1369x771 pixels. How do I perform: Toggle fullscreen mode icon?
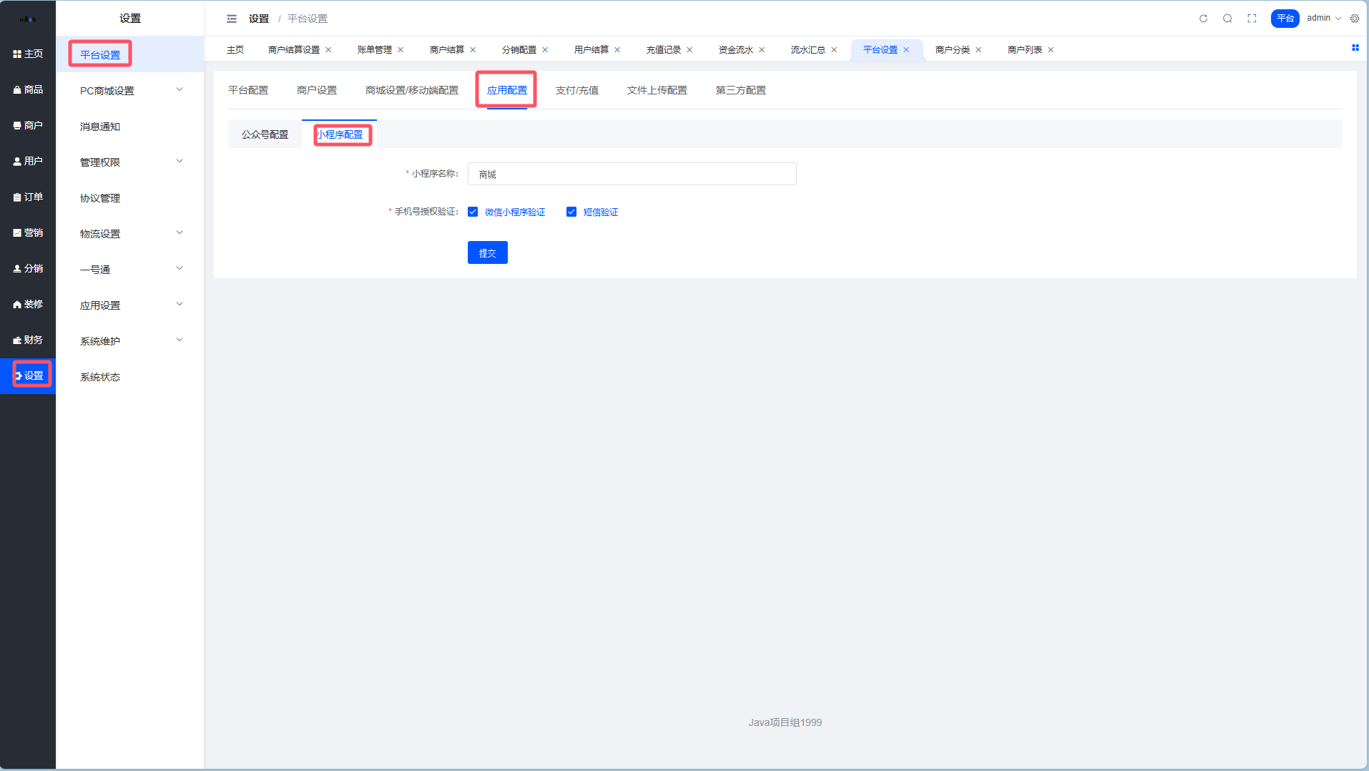click(1252, 19)
